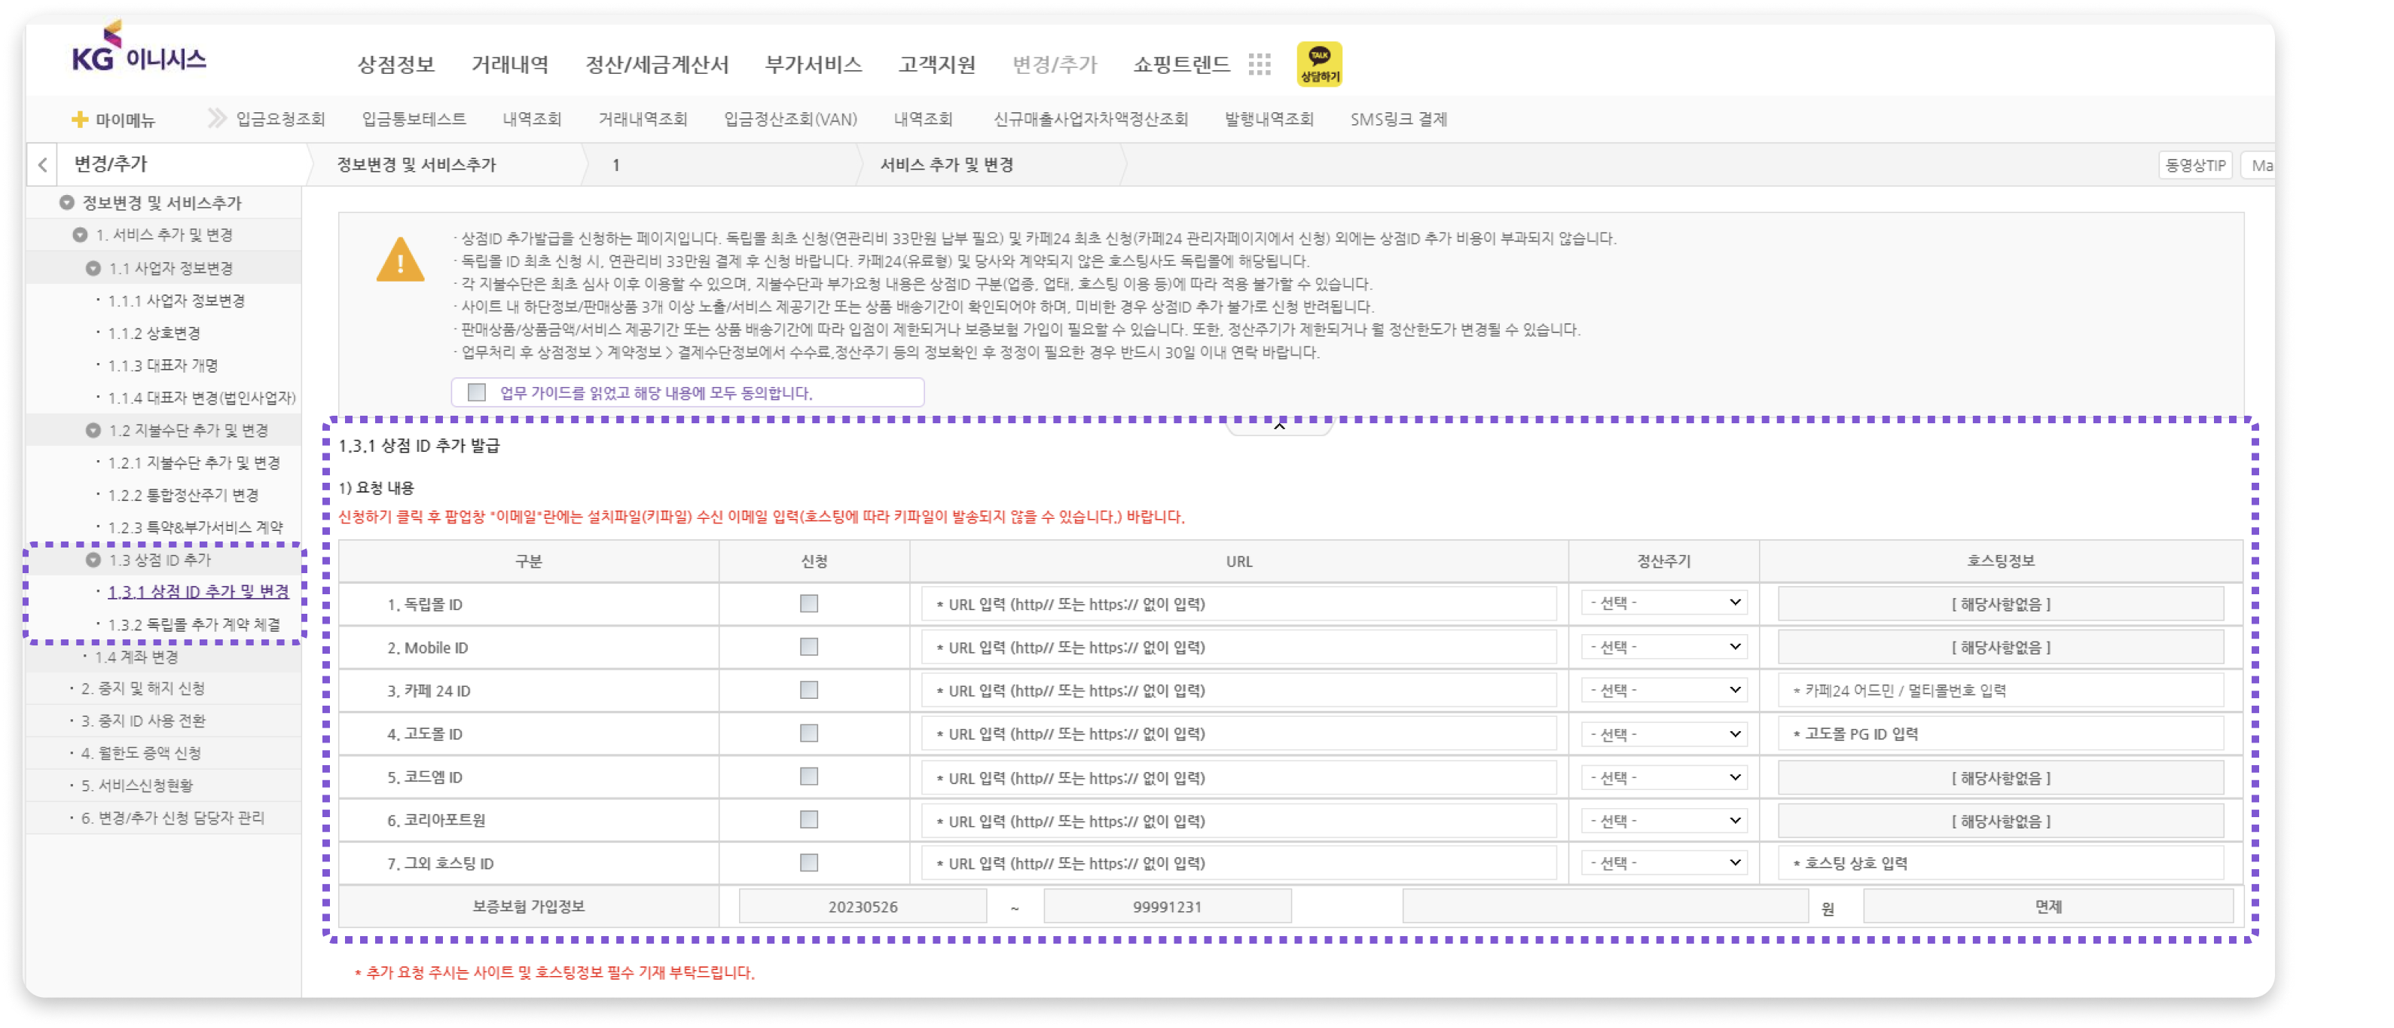Collapse sidebar with the left arrow icon
The width and height of the screenshot is (2394, 1028).
pos(43,166)
